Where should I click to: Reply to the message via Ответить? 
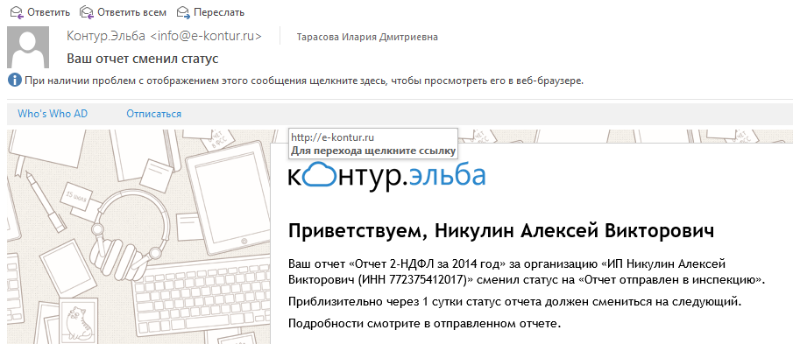(48, 12)
